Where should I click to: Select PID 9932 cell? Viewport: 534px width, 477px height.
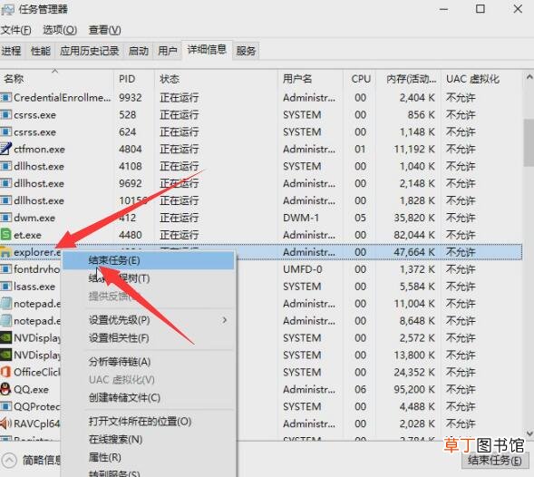131,97
